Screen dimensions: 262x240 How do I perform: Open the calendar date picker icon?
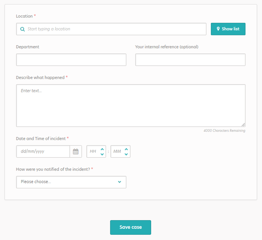76,152
